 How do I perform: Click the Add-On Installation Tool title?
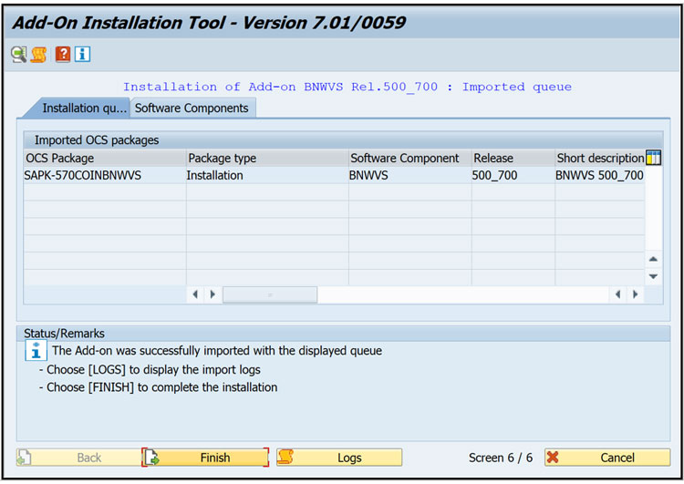pos(210,23)
